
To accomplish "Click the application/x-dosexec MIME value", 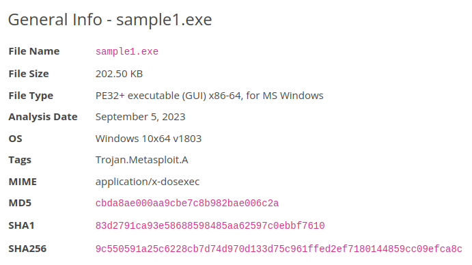I will click(147, 182).
